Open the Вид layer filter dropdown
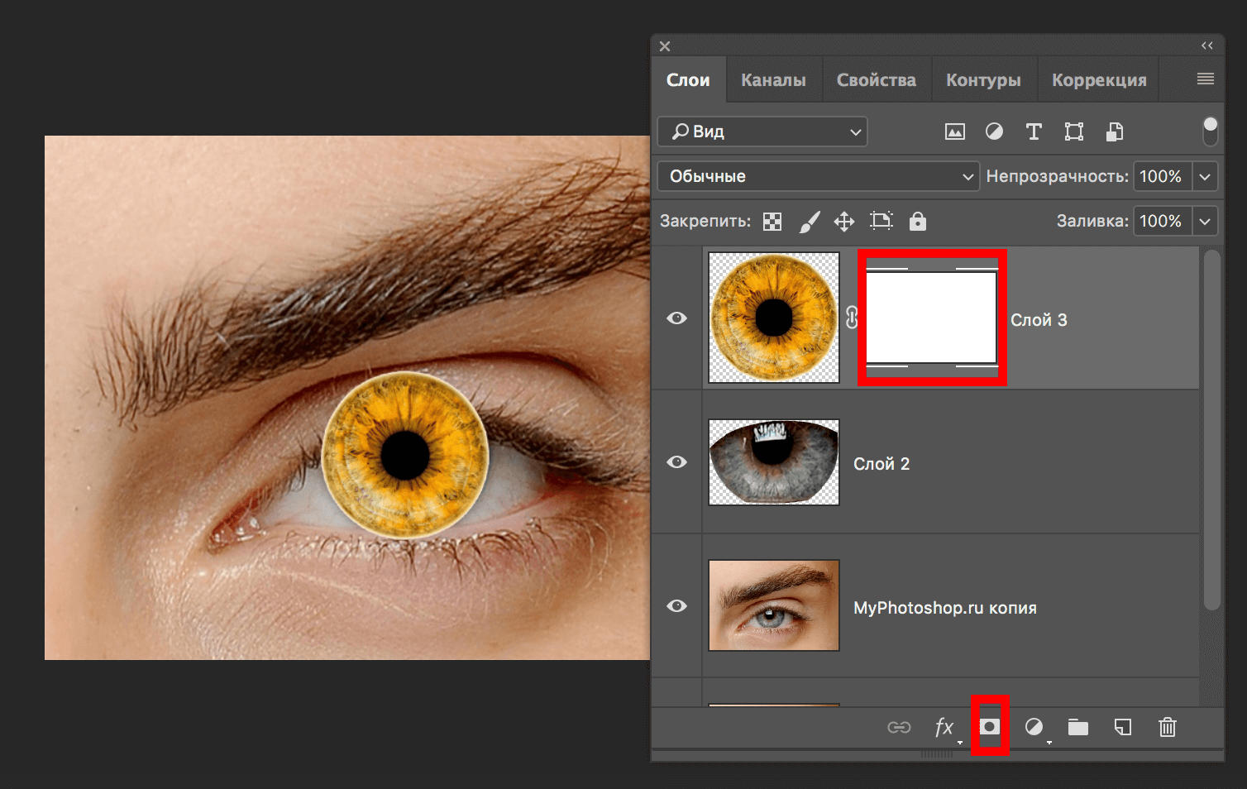The height and width of the screenshot is (789, 1247). click(761, 131)
